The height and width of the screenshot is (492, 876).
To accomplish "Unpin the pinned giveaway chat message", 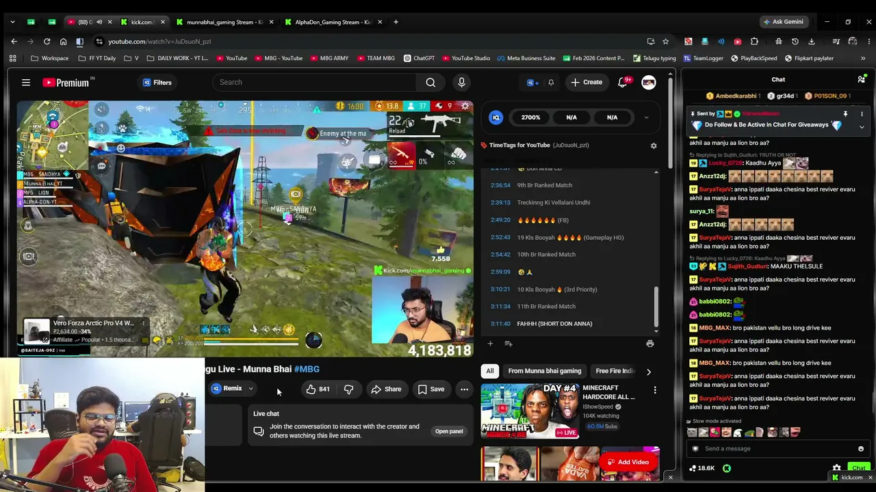I will [845, 114].
